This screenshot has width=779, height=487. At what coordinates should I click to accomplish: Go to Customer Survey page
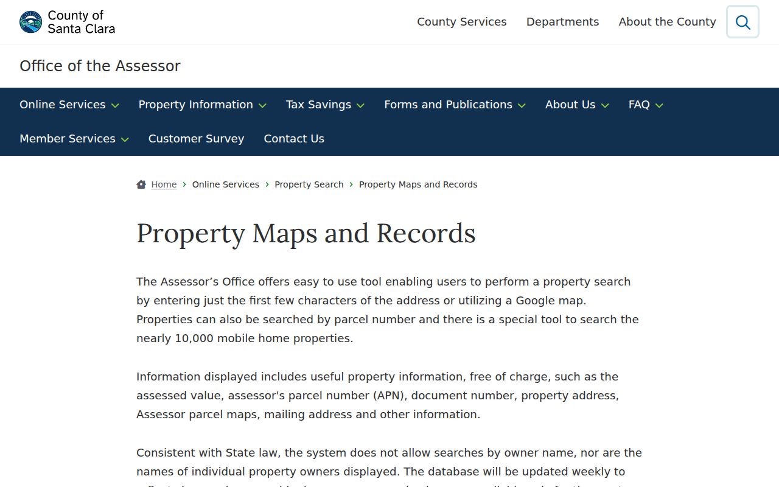196,139
